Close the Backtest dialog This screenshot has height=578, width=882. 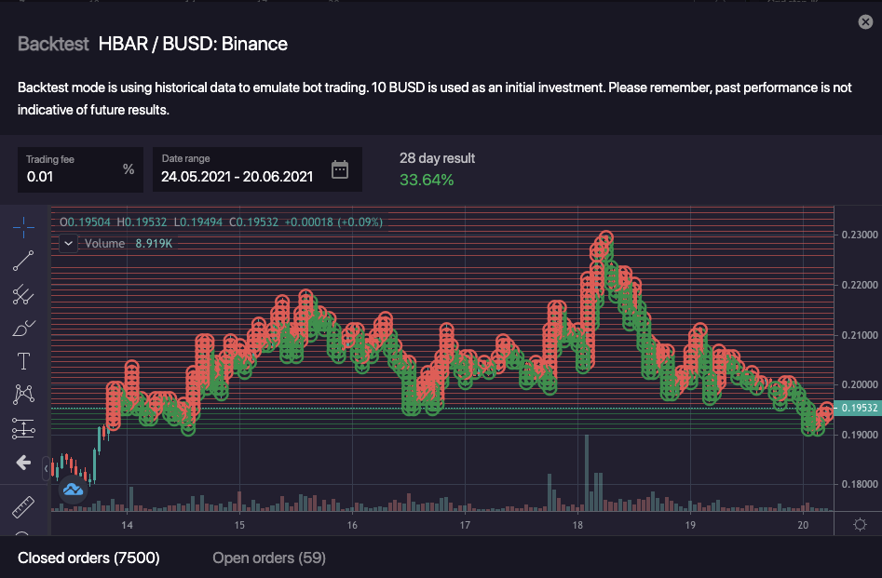865,22
